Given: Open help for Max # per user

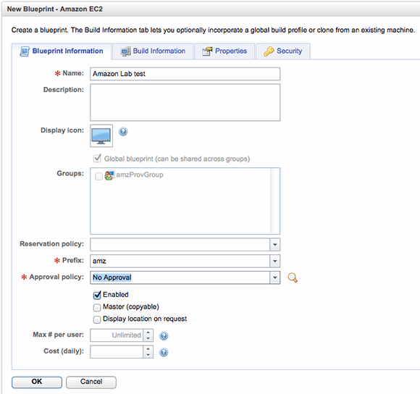Looking at the screenshot, I should tap(164, 335).
